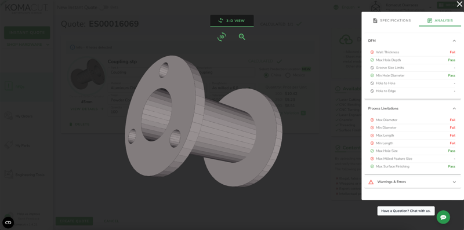Click the 3D coupling model view

(x=204, y=121)
